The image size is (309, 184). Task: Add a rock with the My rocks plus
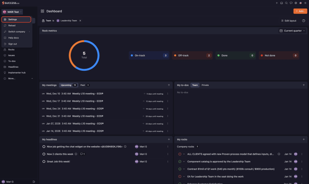click(x=304, y=140)
